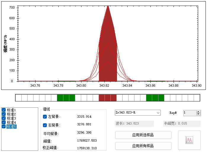Toggle the 右背景 background checkbox

45,125
